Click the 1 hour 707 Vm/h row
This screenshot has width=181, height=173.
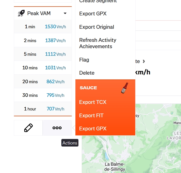(x=43, y=109)
